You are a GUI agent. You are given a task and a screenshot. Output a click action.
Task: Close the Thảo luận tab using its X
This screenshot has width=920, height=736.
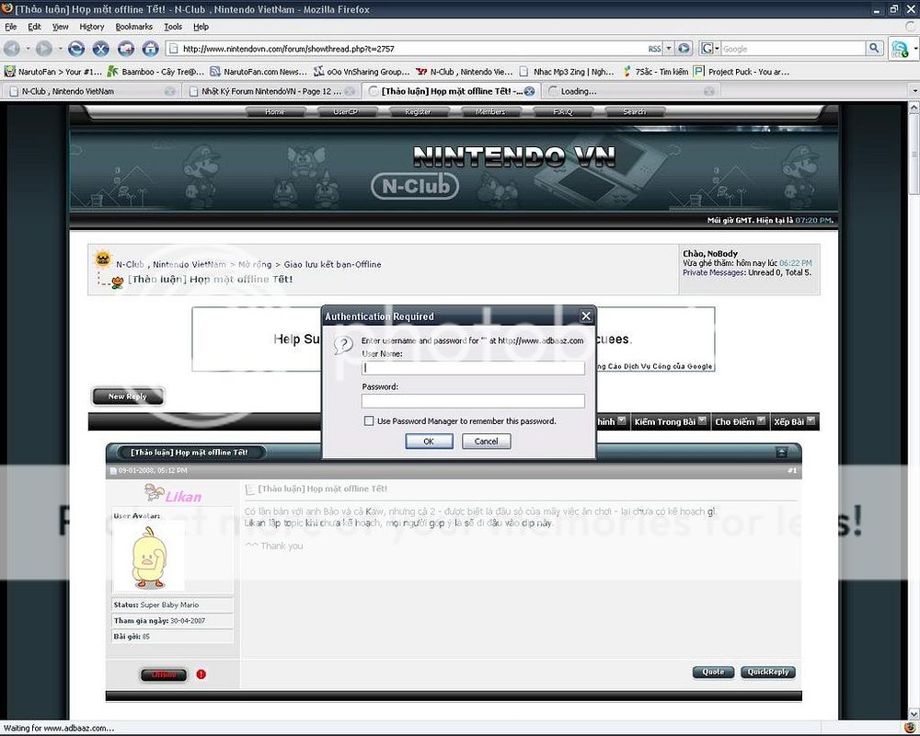[529, 91]
